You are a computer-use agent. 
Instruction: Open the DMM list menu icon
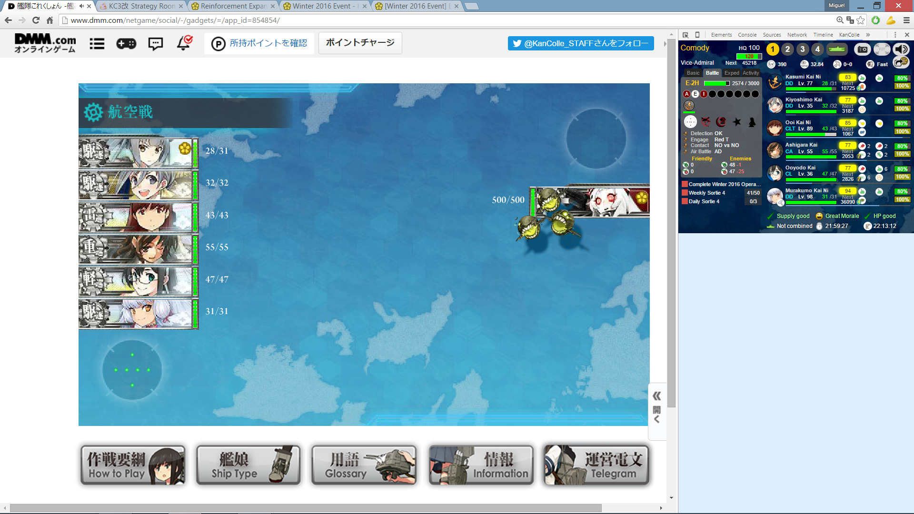click(x=97, y=44)
